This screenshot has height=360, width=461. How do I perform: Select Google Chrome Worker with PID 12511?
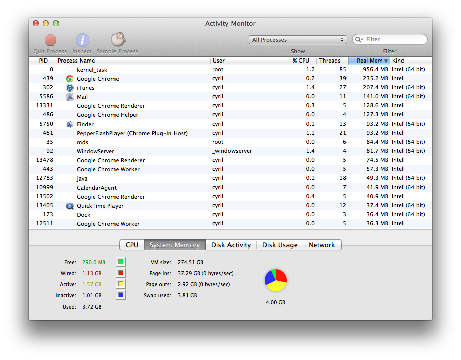click(231, 224)
